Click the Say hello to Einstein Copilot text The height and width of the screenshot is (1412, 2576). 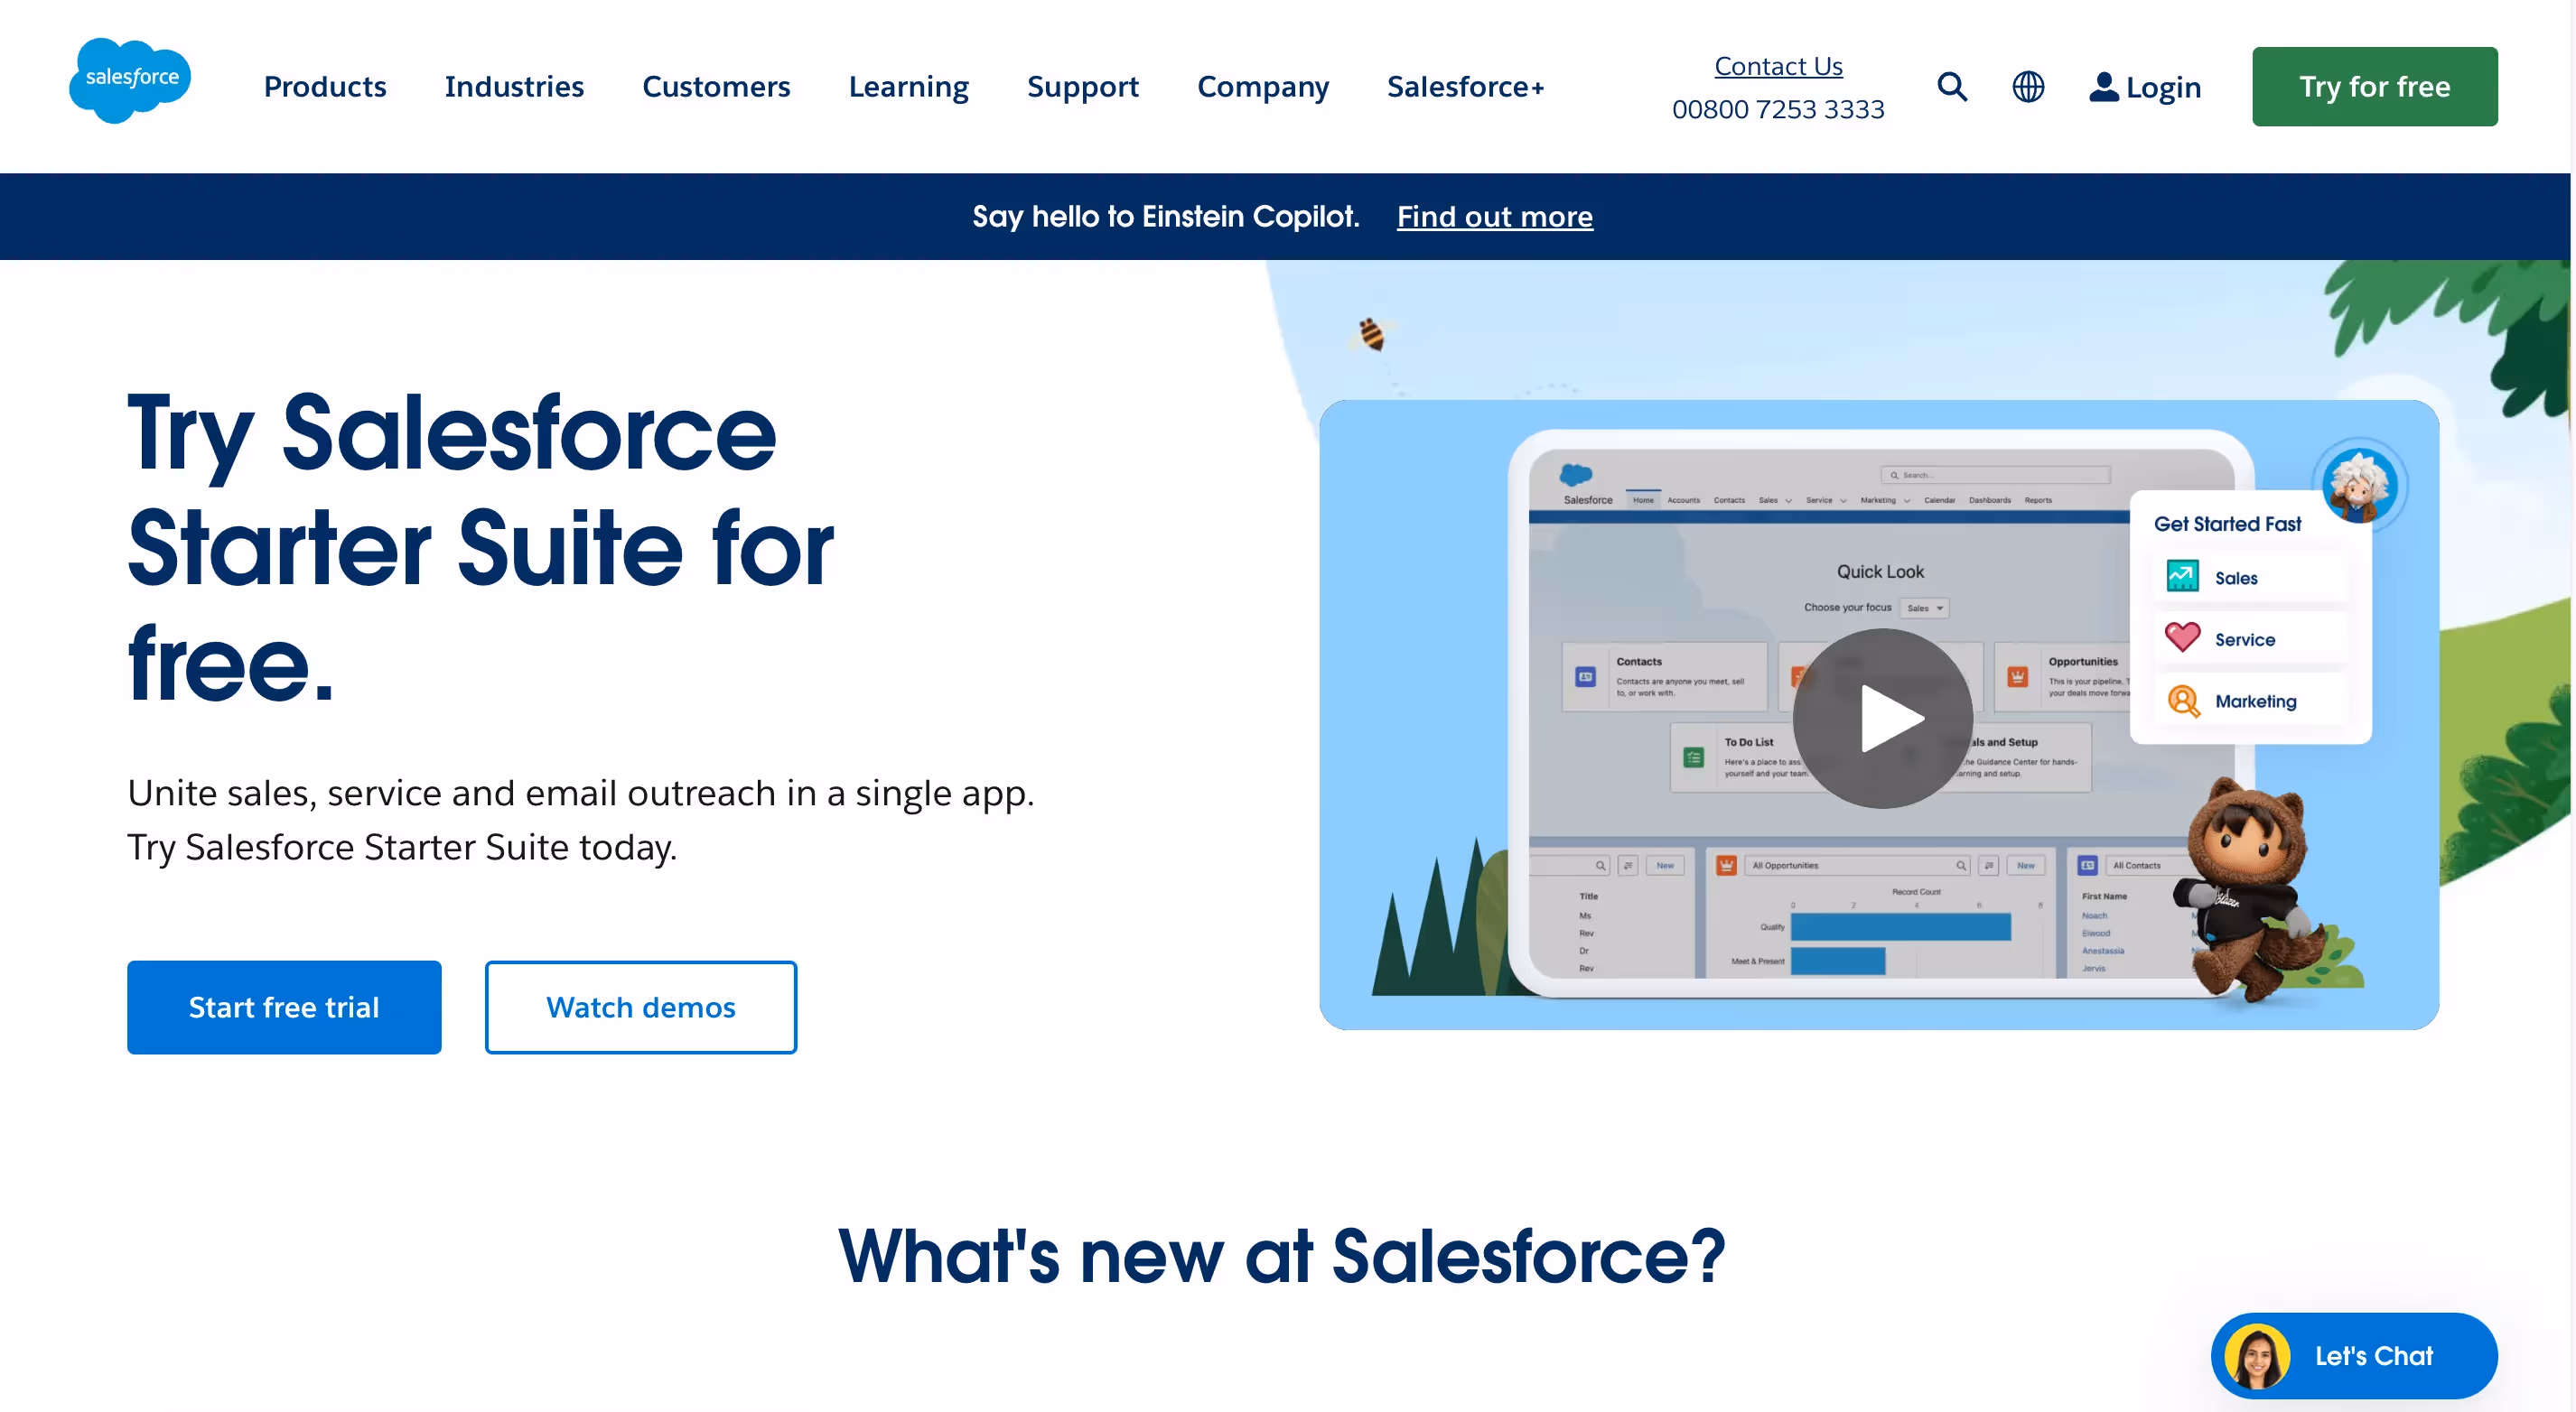click(x=1165, y=216)
